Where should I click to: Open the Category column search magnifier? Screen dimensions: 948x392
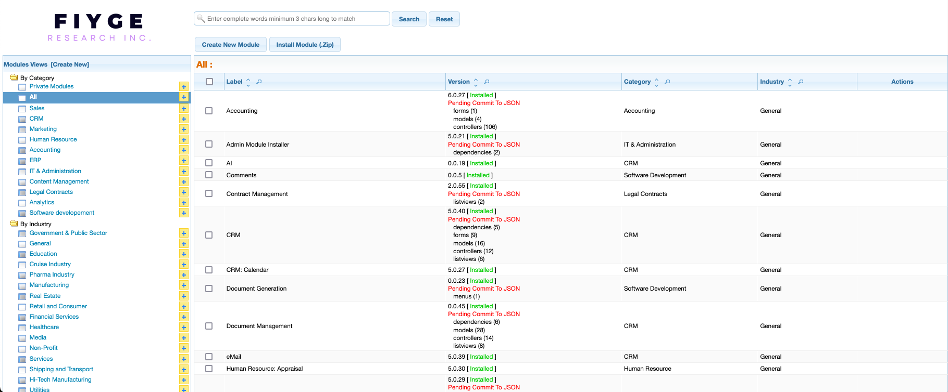click(x=667, y=82)
